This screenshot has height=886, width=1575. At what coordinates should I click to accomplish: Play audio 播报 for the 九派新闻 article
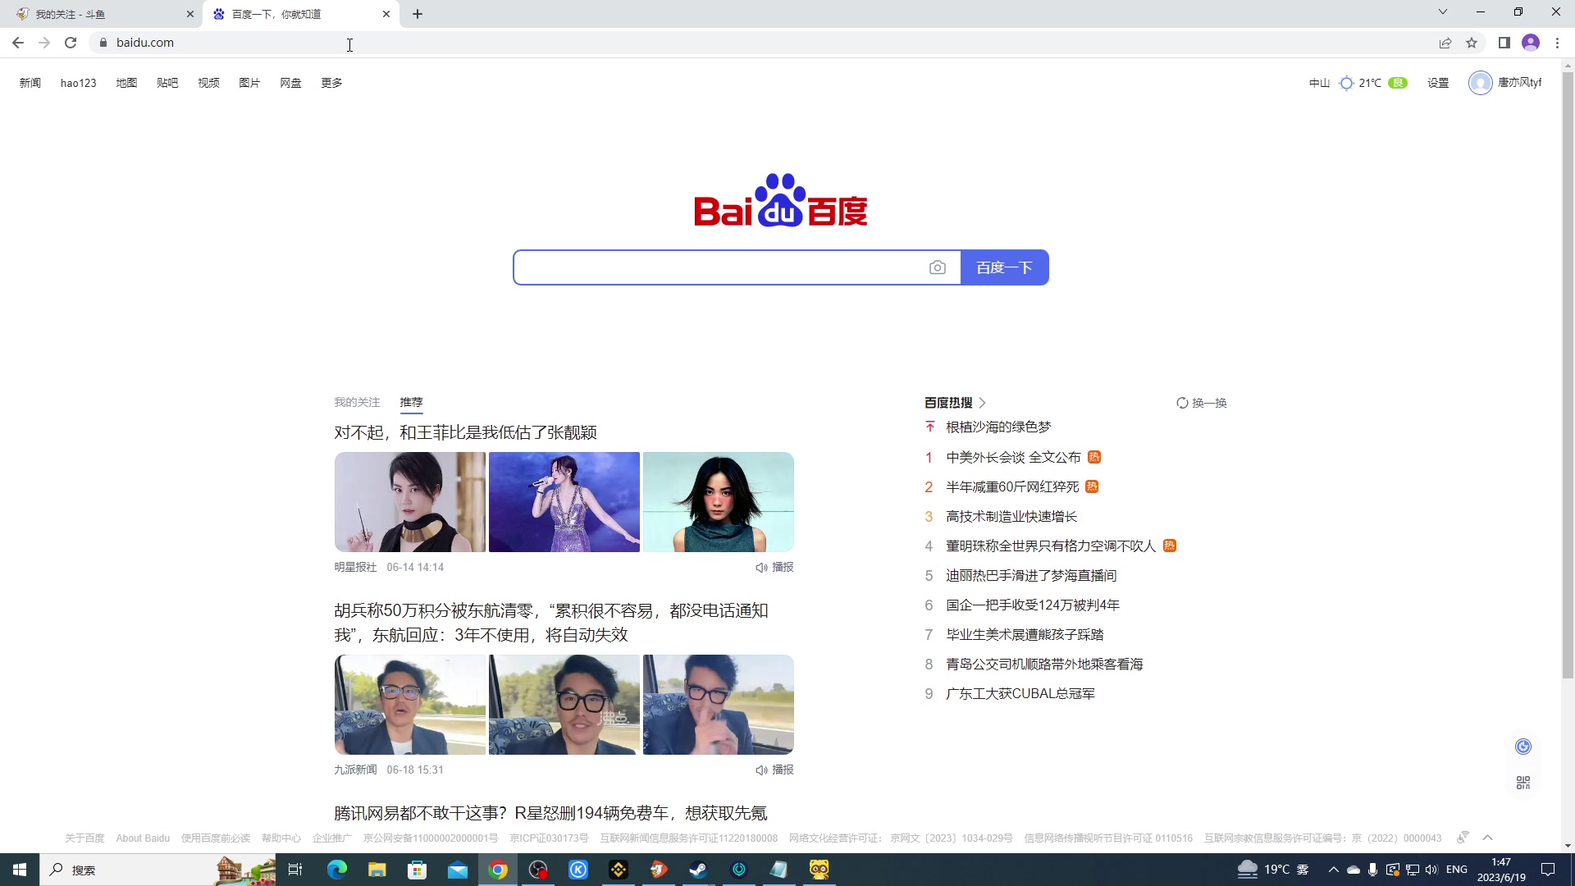click(774, 770)
